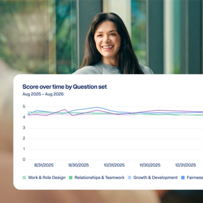The height and width of the screenshot is (203, 203).
Task: Click the y-axis value 3
Action: pos(24,128)
